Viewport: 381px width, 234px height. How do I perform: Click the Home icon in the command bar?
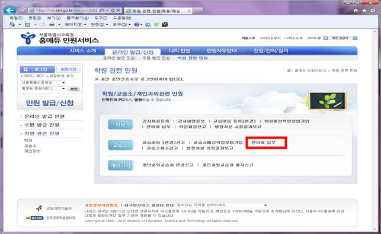(x=12, y=24)
